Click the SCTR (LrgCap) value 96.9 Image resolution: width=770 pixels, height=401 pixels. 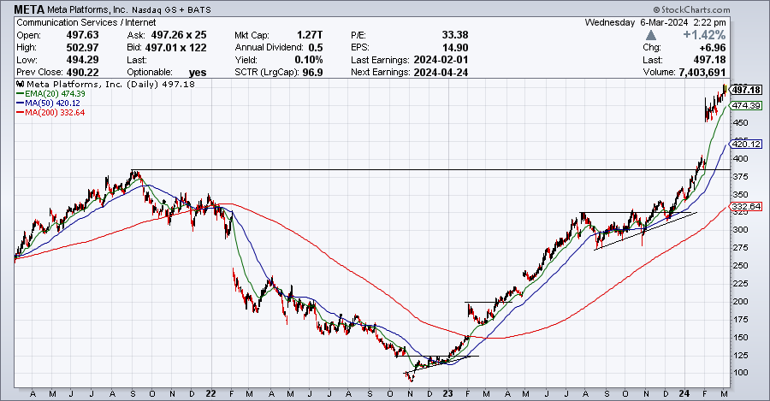tap(313, 72)
